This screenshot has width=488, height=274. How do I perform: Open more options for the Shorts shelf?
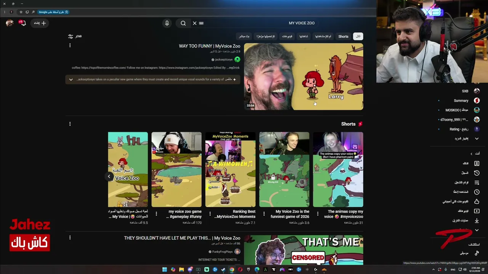pos(70,124)
